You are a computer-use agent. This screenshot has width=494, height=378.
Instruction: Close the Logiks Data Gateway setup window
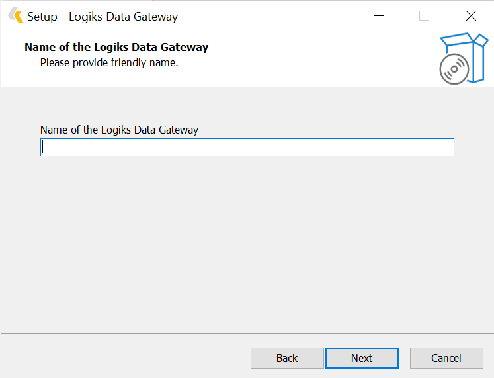(x=471, y=16)
